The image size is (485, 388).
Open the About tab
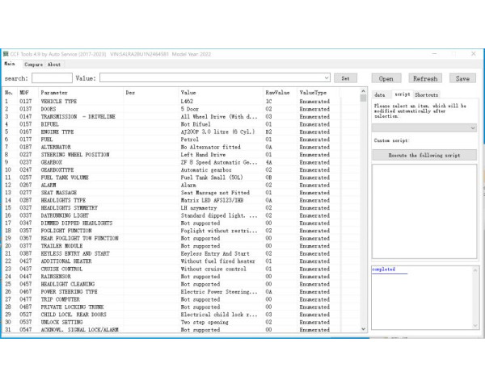53,65
